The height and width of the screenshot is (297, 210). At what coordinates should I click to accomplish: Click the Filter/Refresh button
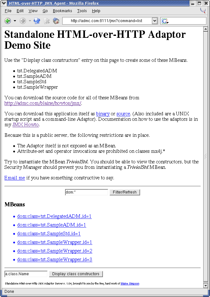click(x=125, y=192)
